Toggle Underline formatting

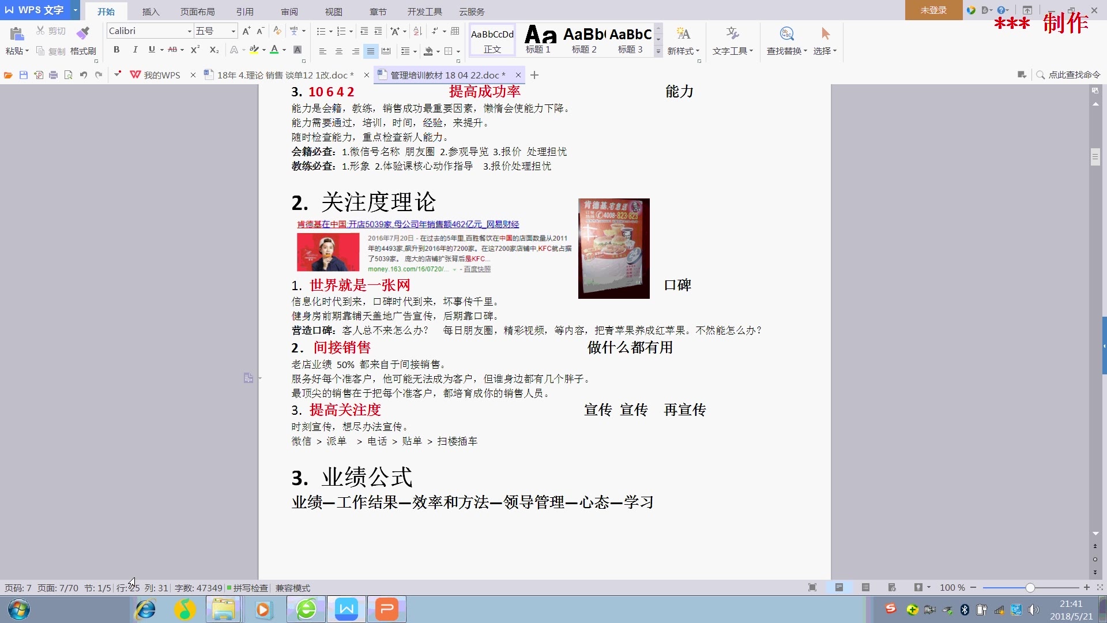point(152,50)
